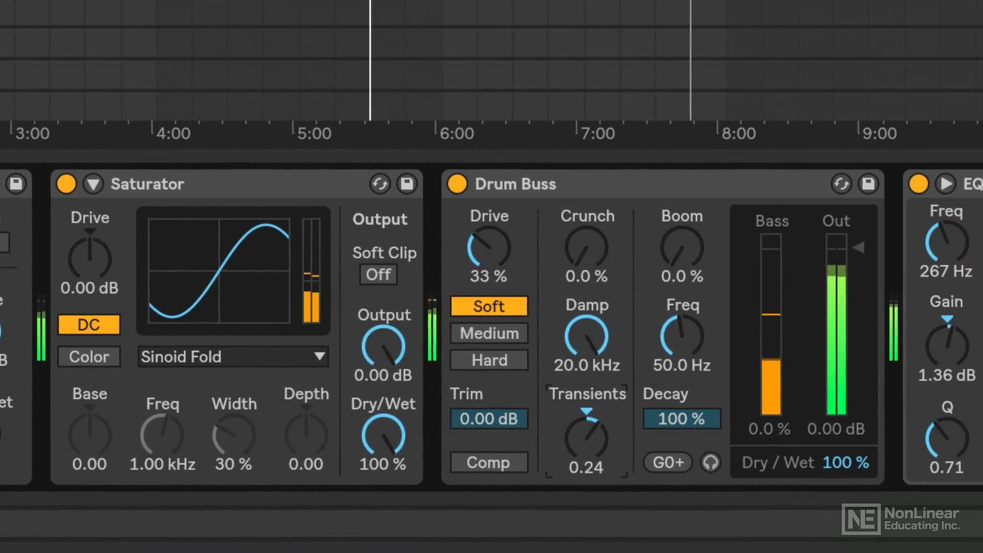The height and width of the screenshot is (553, 983).
Task: Toggle Soft Clip Off button in Saturator
Action: 378,273
